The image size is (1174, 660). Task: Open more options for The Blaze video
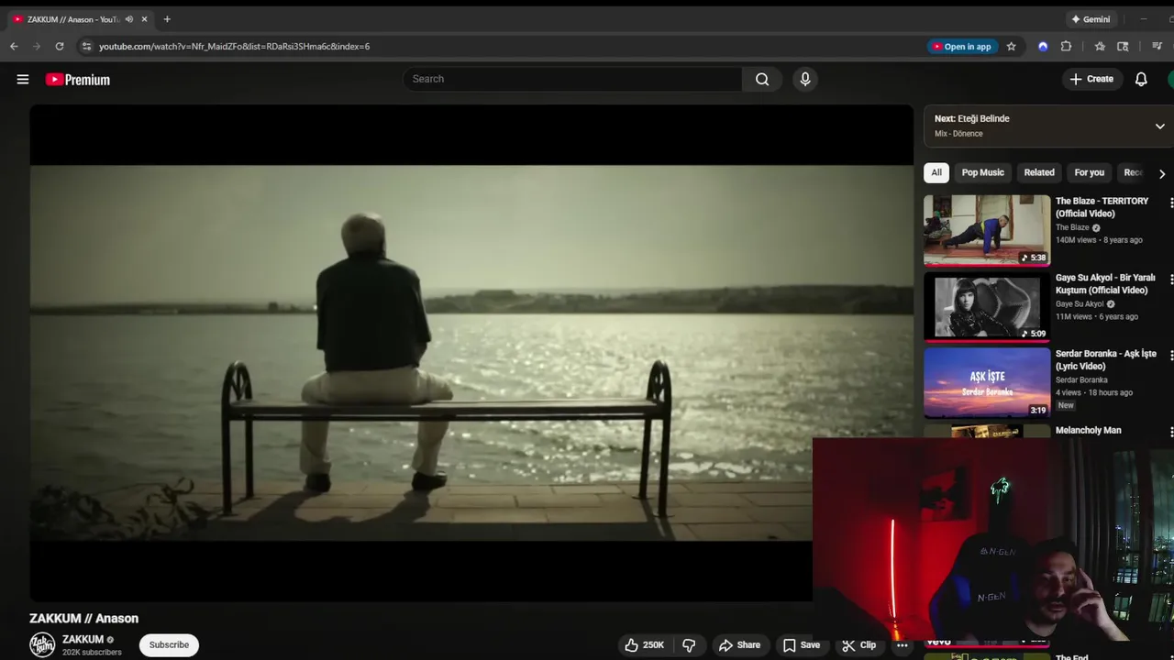(1171, 203)
